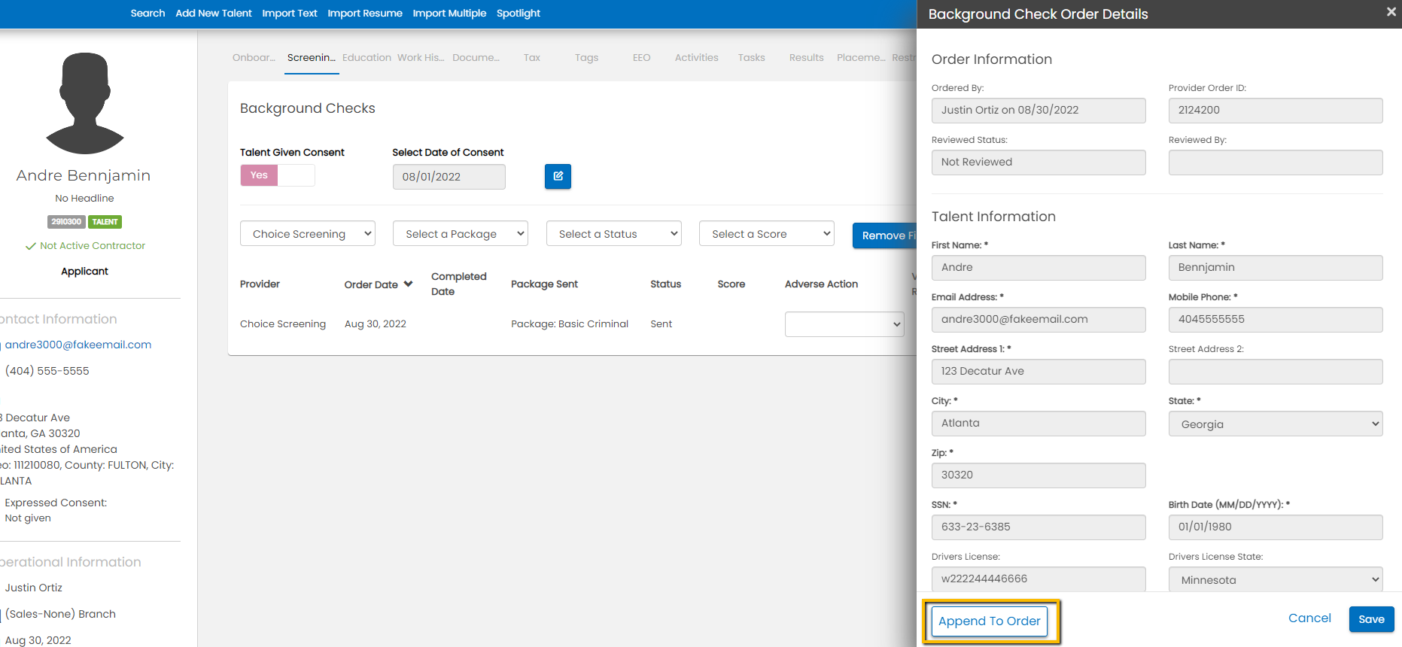Click the Zip field
1402x647 pixels.
point(1039,475)
